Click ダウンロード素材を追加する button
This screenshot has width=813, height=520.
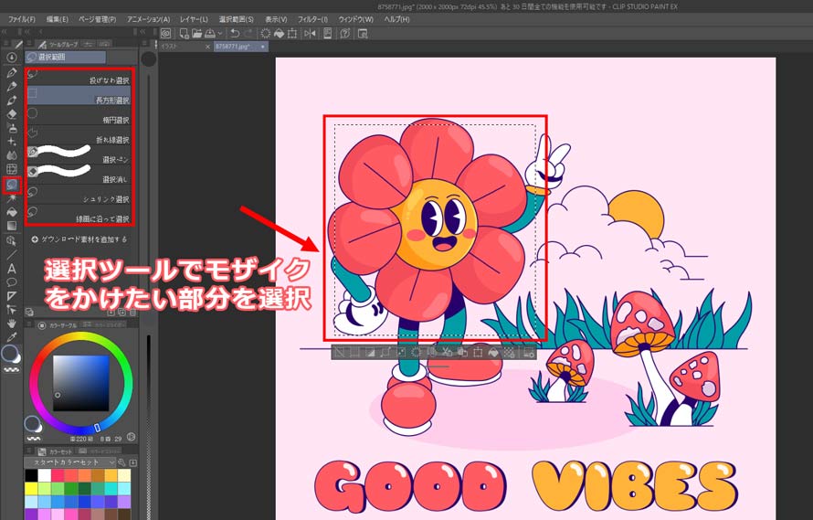[x=79, y=239]
